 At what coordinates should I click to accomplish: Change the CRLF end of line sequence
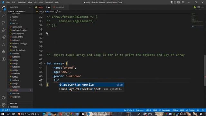tap(155, 110)
